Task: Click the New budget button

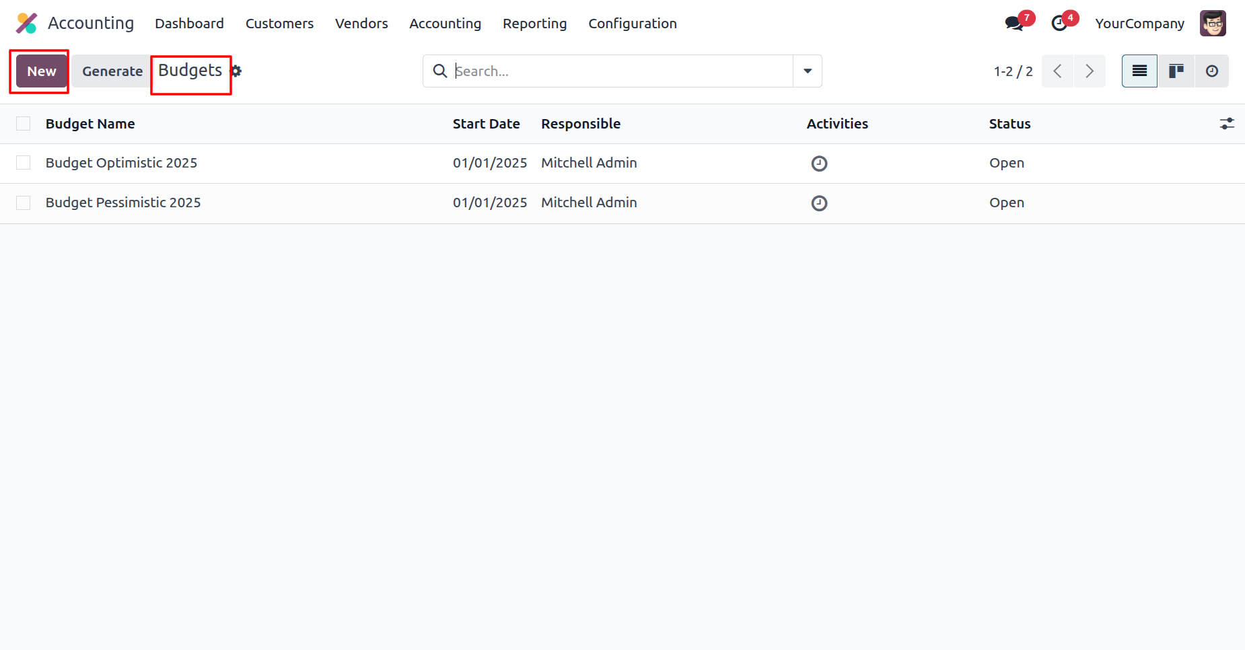Action: click(x=42, y=71)
